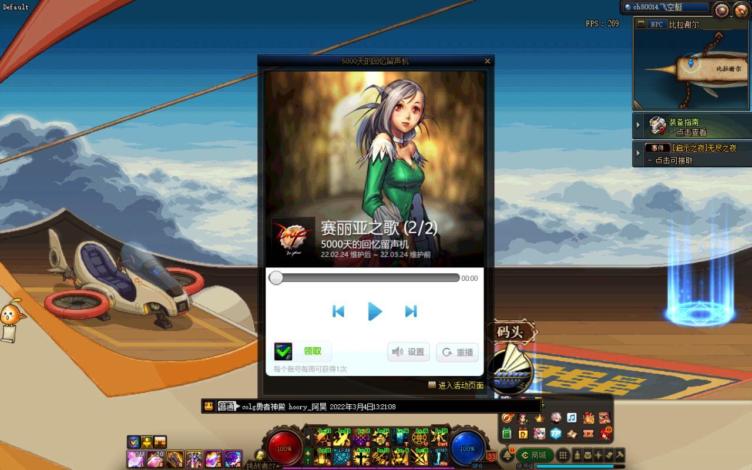Skip to the previous track
752x470 pixels.
point(338,311)
